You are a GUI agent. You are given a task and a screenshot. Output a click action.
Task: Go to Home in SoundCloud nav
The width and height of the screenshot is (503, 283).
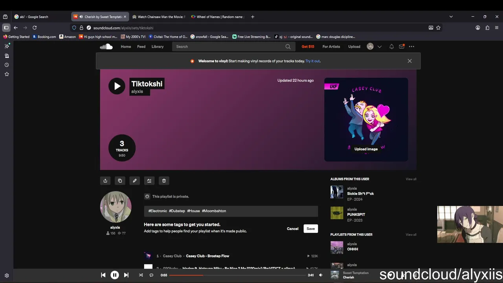(126, 46)
